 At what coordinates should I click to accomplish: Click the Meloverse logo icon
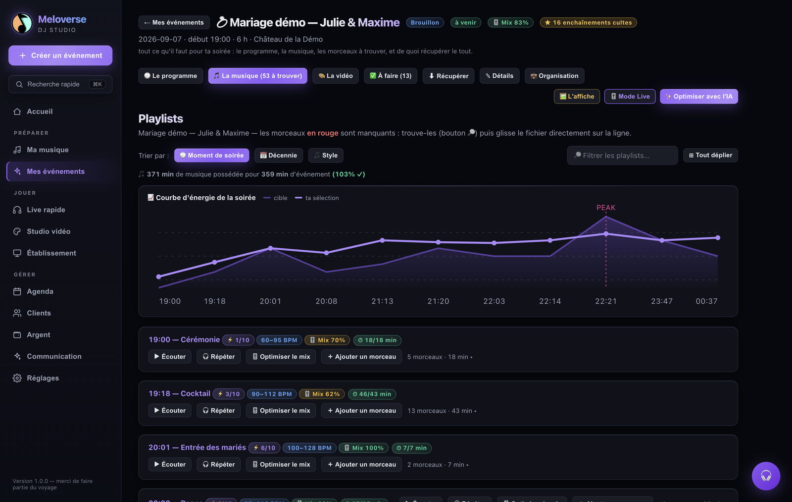point(22,23)
